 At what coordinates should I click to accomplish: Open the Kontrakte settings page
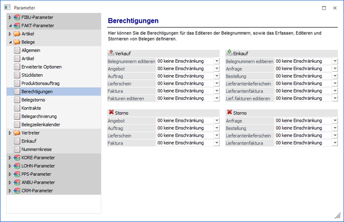tap(31, 108)
